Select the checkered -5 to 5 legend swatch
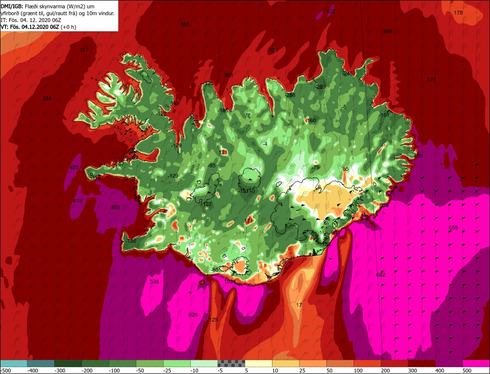Viewport: 490px width, 374px height. pos(231,363)
